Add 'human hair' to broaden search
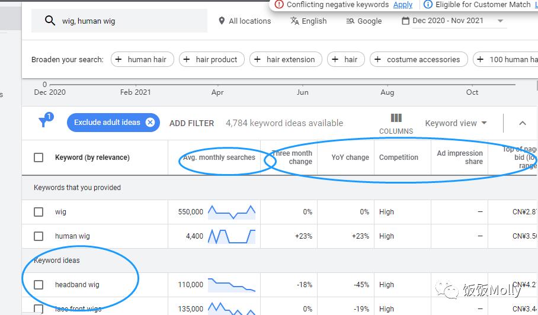 [142, 59]
